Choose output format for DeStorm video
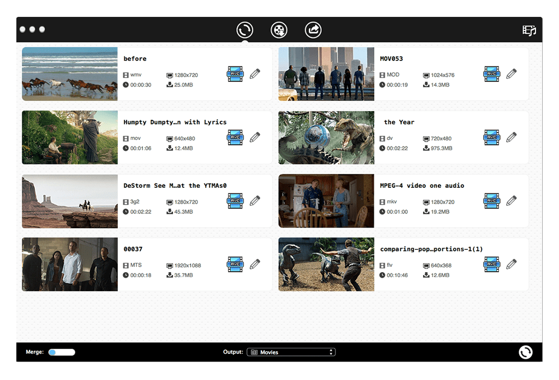The height and width of the screenshot is (380, 559). (235, 201)
